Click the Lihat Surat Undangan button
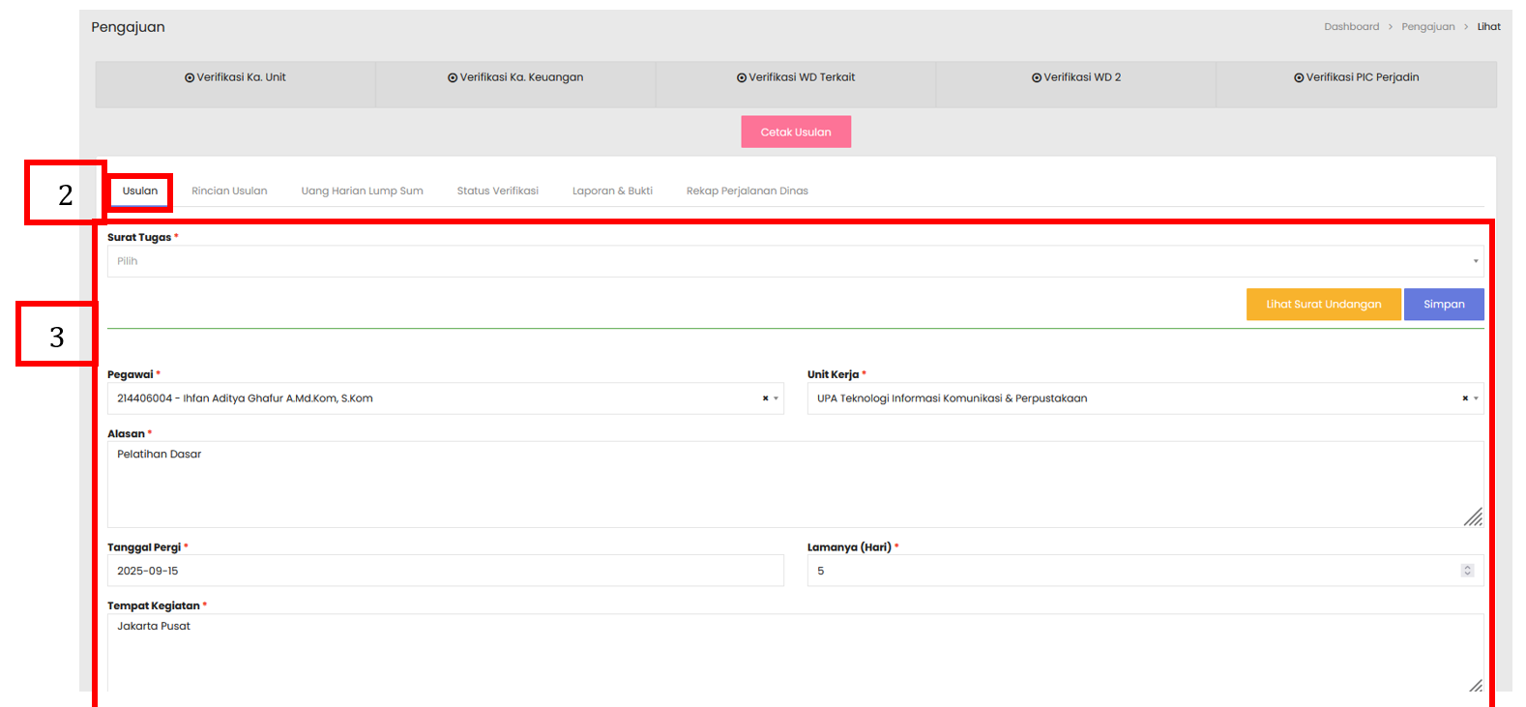 pyautogui.click(x=1323, y=305)
